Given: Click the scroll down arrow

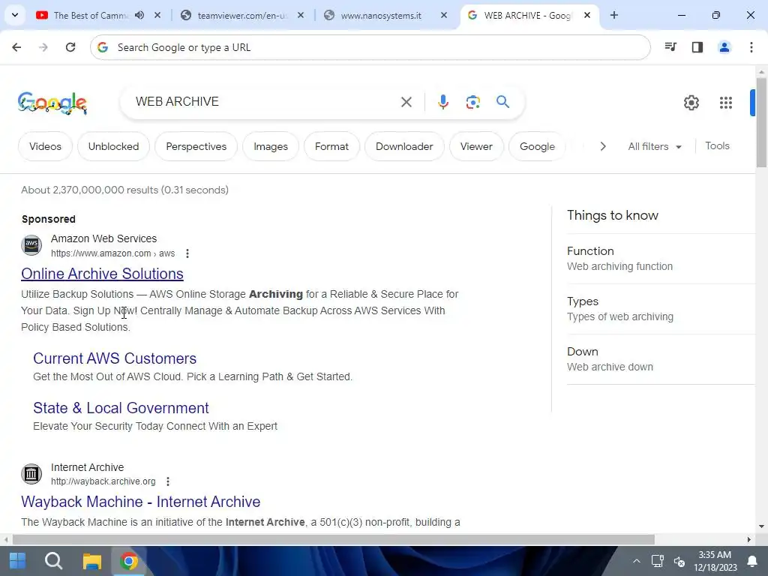Looking at the screenshot, I should [x=761, y=526].
